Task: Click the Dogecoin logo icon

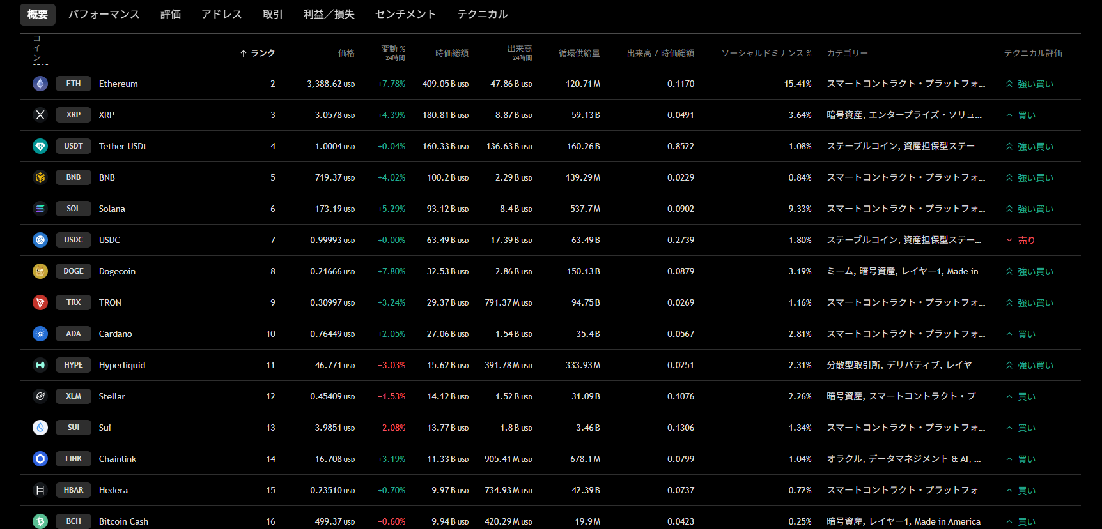Action: pyautogui.click(x=40, y=271)
